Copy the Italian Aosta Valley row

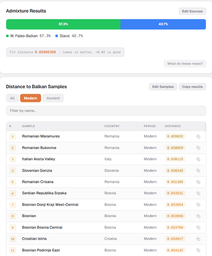tap(198, 159)
